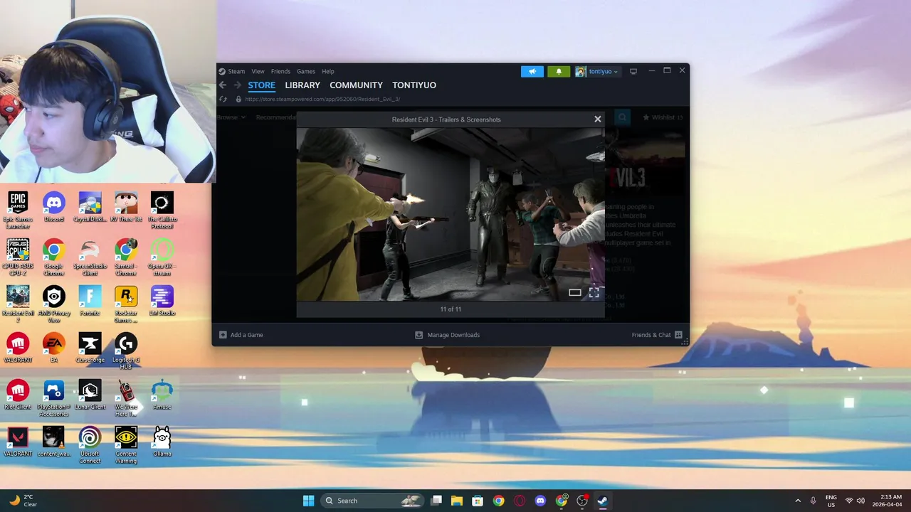Switch to the LIBRARY tab
The width and height of the screenshot is (911, 512).
pyautogui.click(x=302, y=85)
